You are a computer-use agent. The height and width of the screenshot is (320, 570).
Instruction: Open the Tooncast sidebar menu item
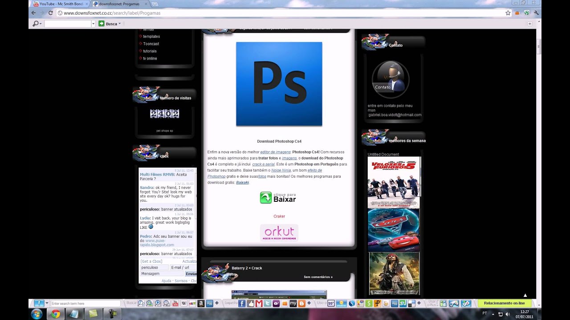[x=151, y=44]
